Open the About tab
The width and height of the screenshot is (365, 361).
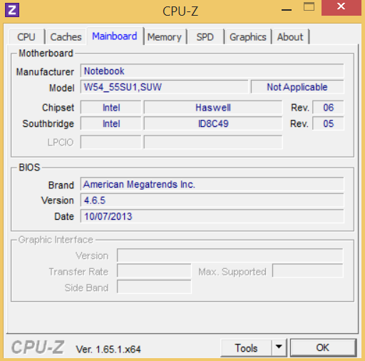[290, 37]
